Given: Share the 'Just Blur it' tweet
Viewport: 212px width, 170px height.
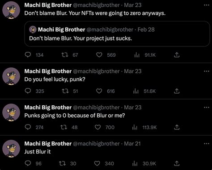Looking at the screenshot, I should coord(177,163).
